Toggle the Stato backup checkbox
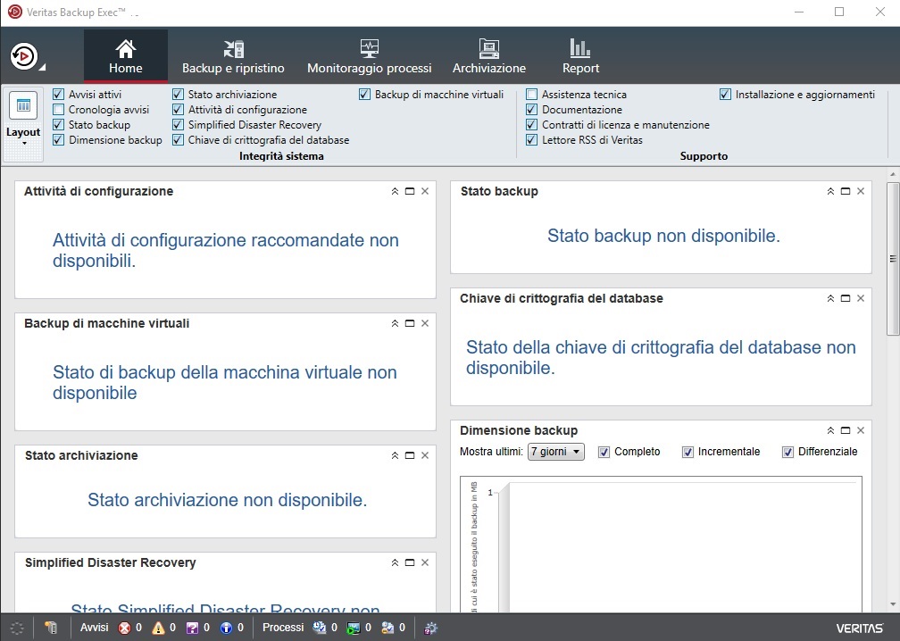This screenshot has height=641, width=900. (59, 124)
